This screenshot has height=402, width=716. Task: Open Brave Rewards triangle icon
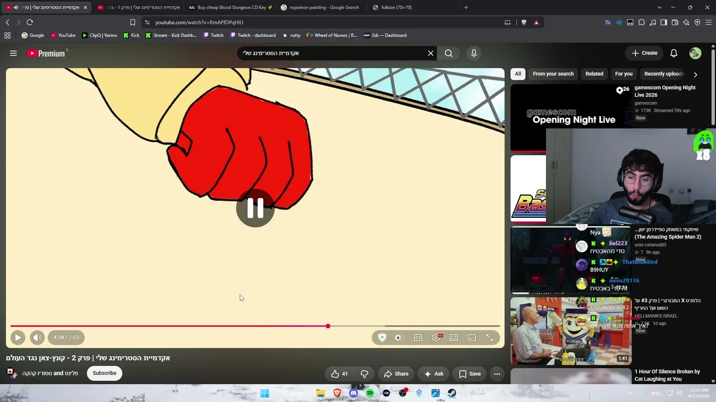coord(536,22)
